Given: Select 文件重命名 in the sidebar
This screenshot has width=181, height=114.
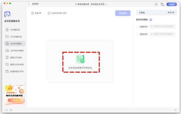Looking at the screenshot, I should pos(15,29).
